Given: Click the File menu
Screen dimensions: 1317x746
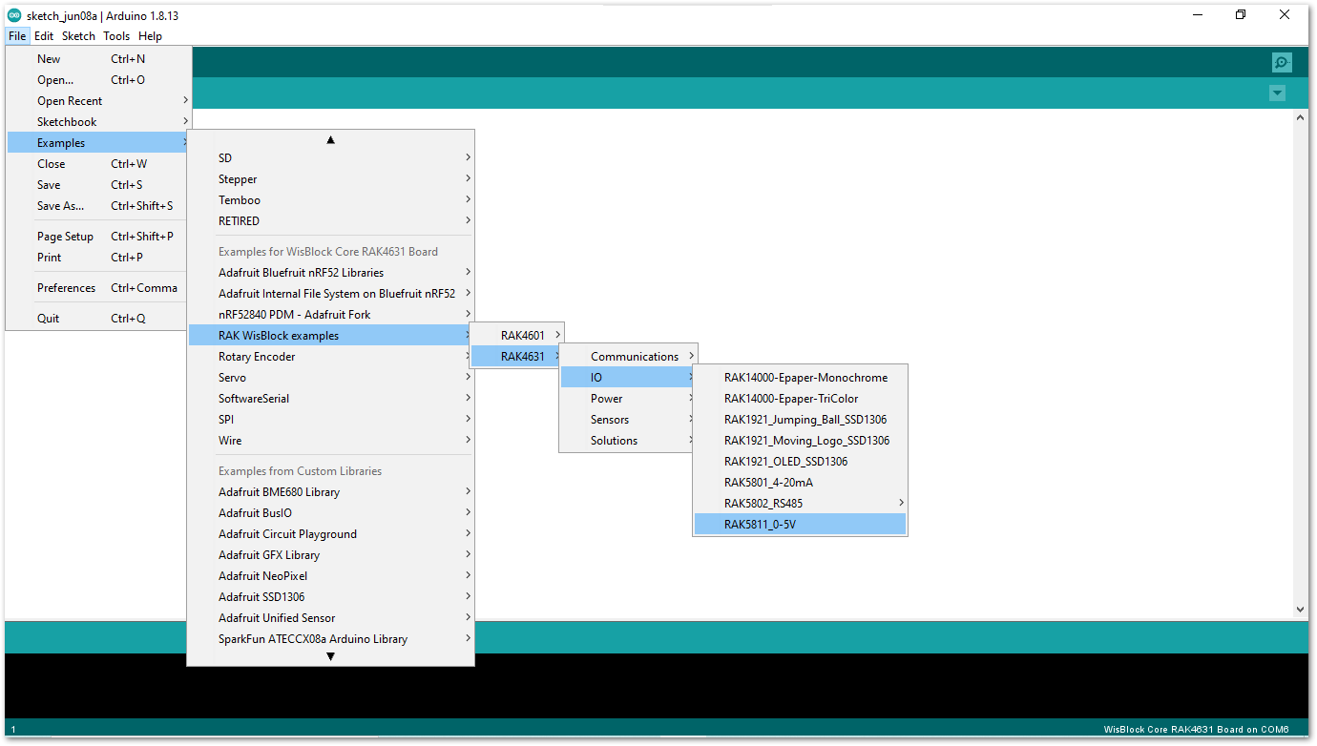Looking at the screenshot, I should 17,36.
